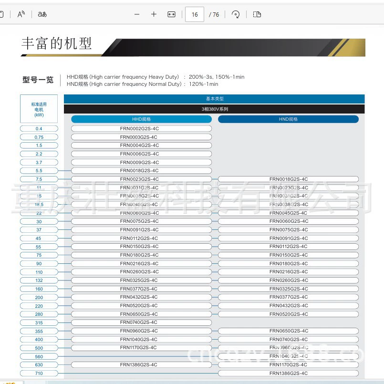Click the HND规格 Normal Duty description line

coord(142,84)
